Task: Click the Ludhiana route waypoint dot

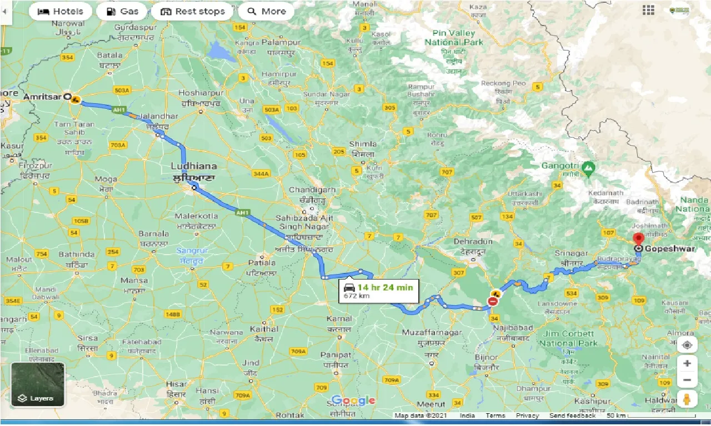Action: 194,188
